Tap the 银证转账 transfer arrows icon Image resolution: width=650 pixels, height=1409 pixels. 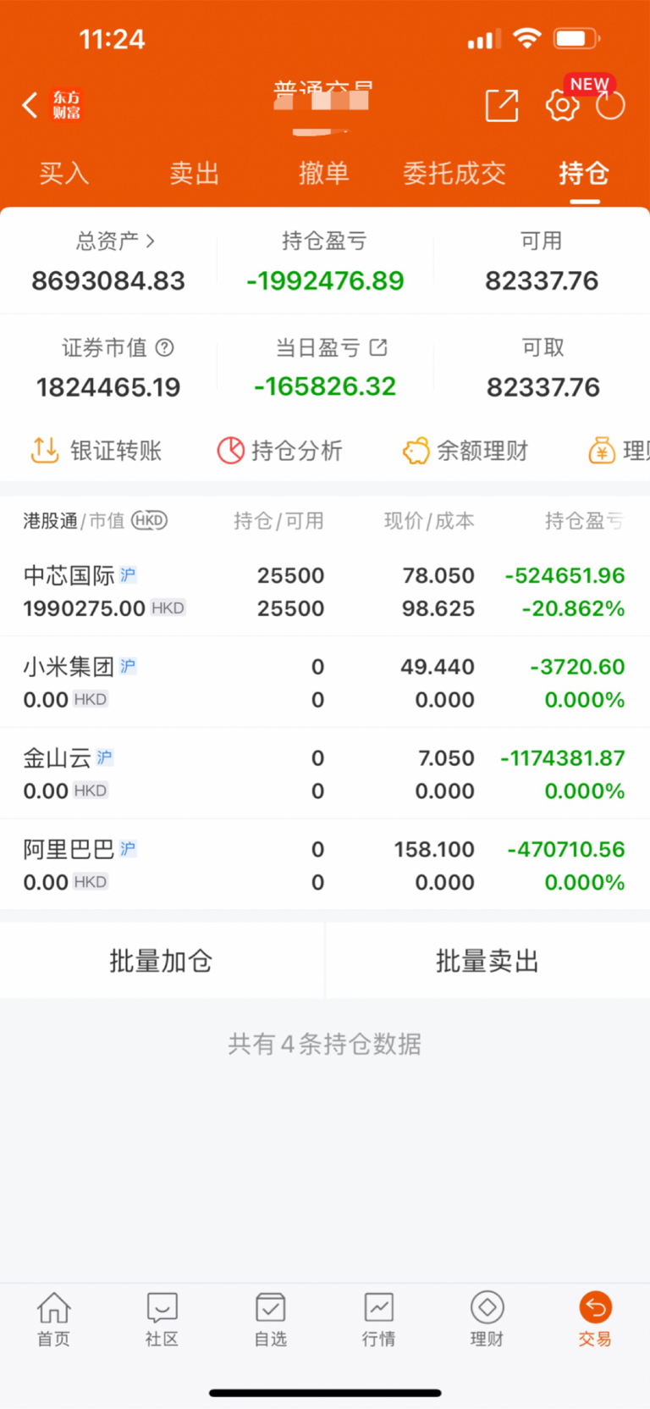point(45,451)
